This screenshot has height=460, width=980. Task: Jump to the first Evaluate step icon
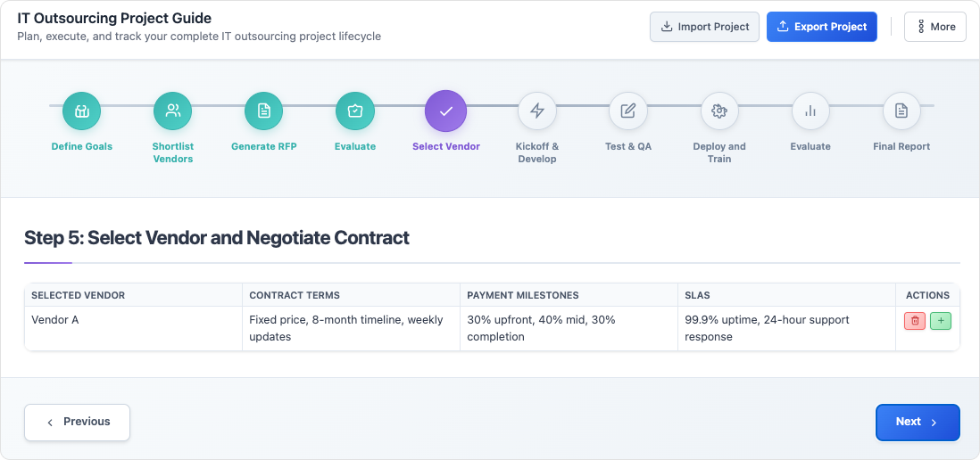coord(355,111)
